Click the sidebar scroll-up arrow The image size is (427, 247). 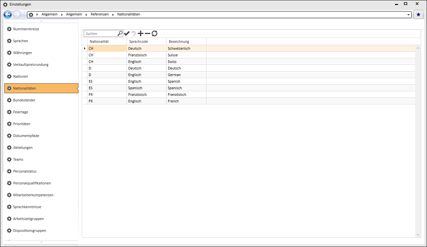[41, 21]
